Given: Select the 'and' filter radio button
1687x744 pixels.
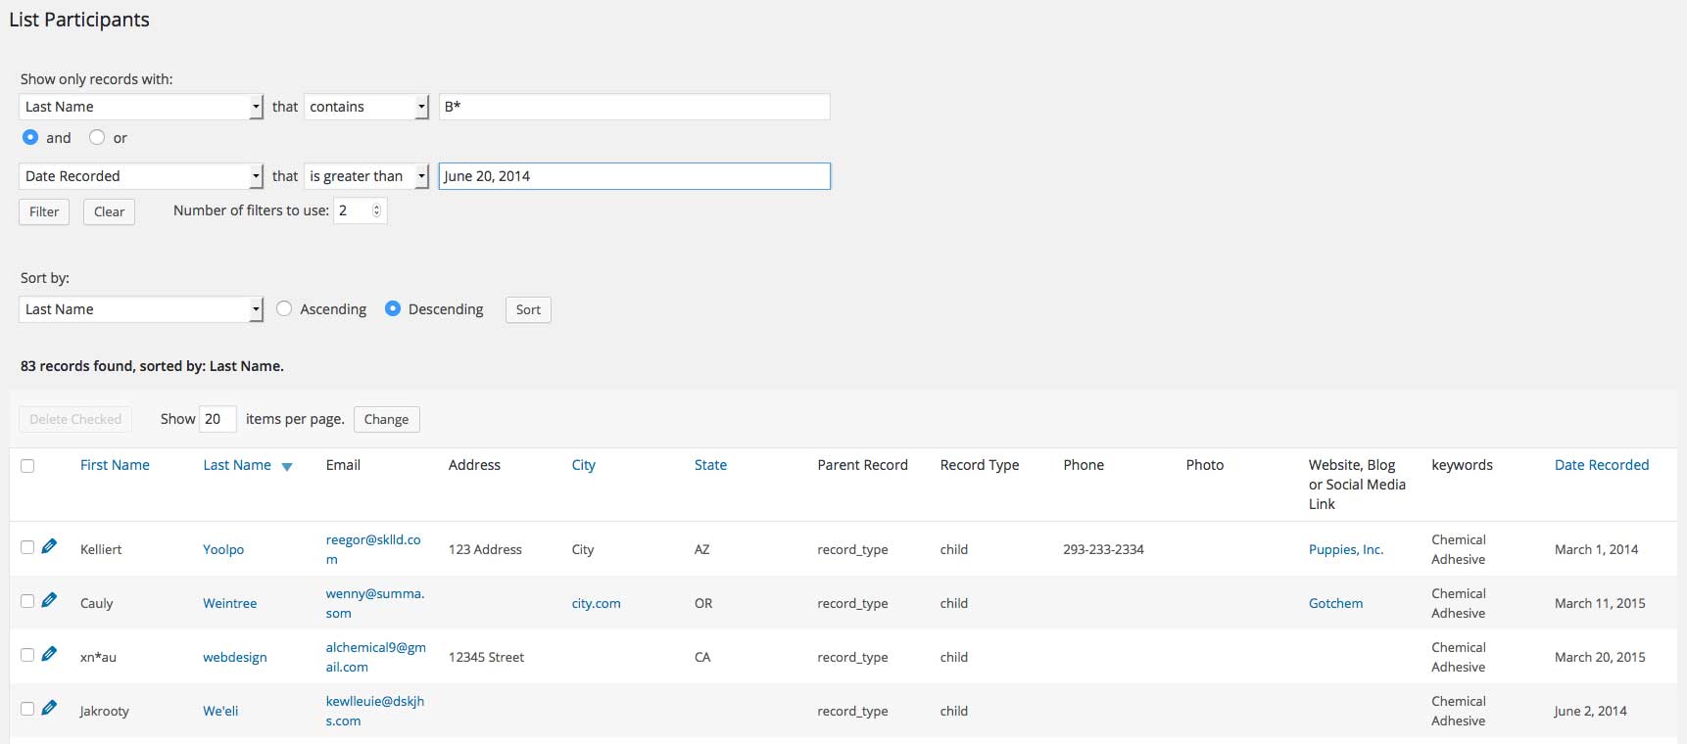Looking at the screenshot, I should pyautogui.click(x=30, y=138).
